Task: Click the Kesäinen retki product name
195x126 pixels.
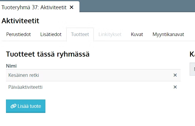Action: tap(24, 75)
